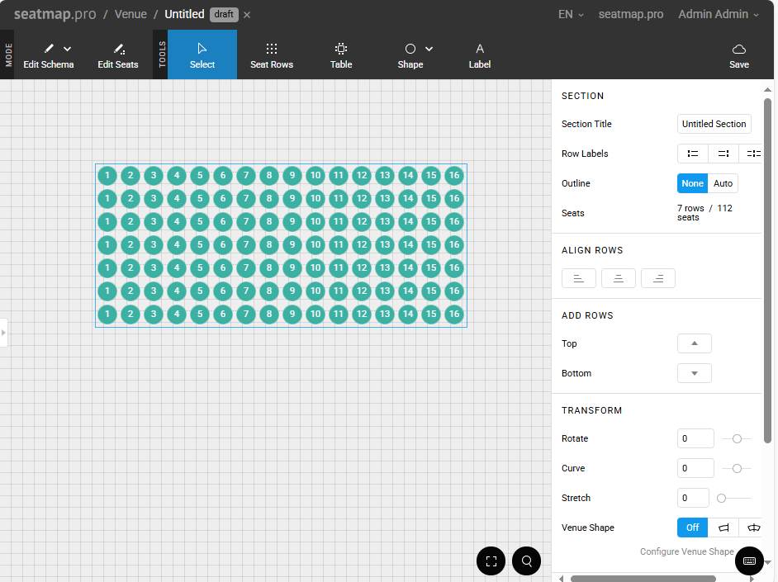Open the keyboard shortcuts button
Screen dimensions: 778x582
pos(749,561)
